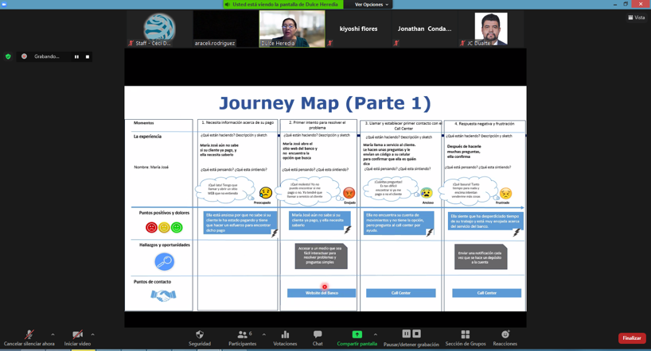651x351 pixels.
Task: Open the Seguridad shield icon
Action: [x=200, y=334]
